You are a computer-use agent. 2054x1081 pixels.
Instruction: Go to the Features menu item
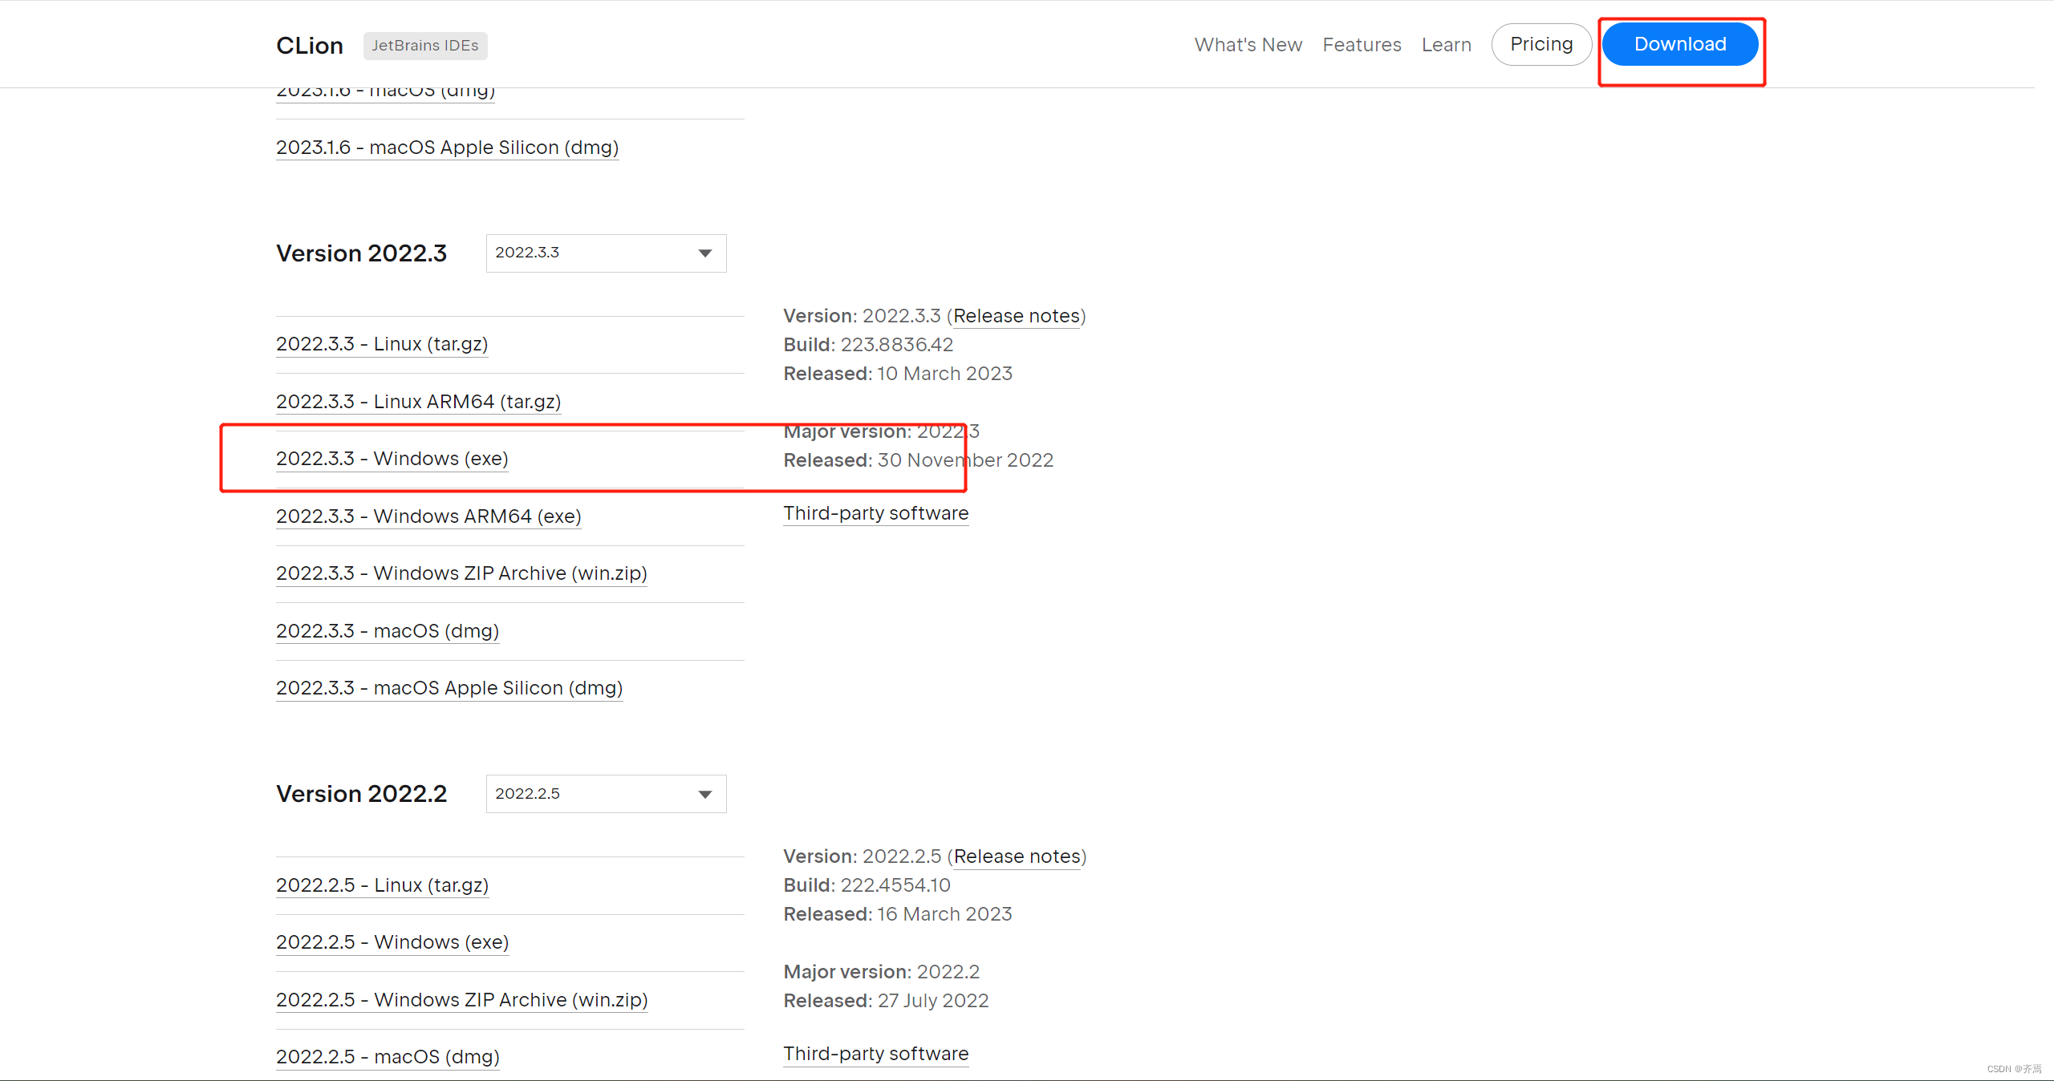[x=1362, y=45]
